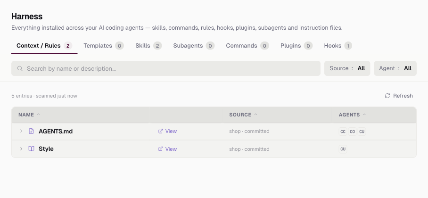Screen dimensions: 428x198
Task: Open the Agent filter dropdown
Action: point(395,68)
